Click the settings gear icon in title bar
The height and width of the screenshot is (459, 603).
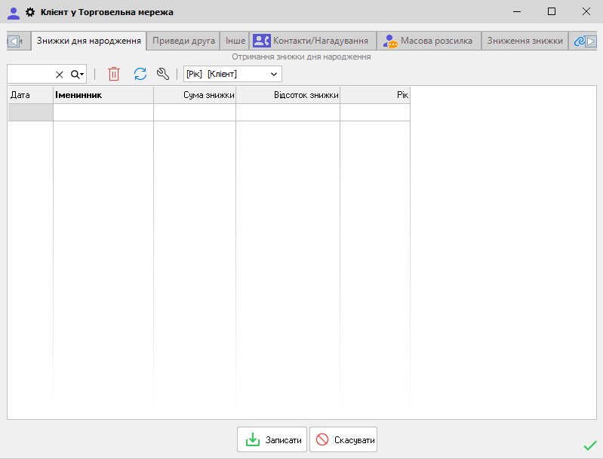point(30,12)
